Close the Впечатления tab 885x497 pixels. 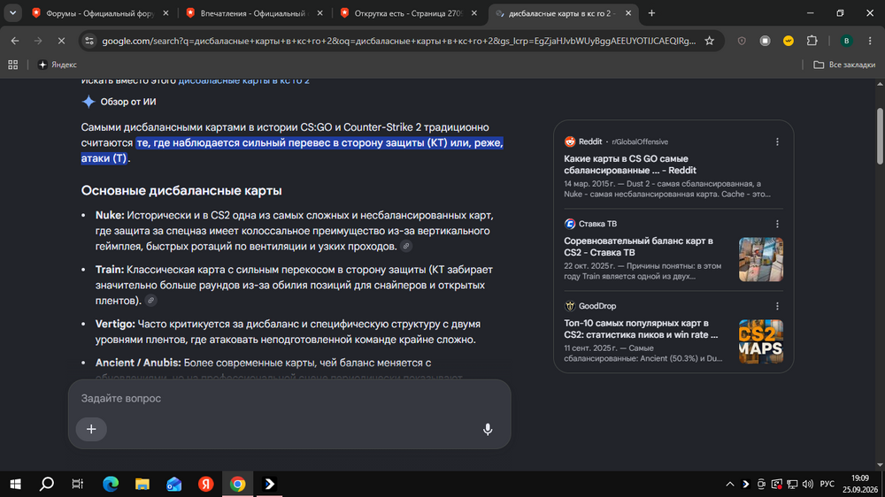(320, 13)
